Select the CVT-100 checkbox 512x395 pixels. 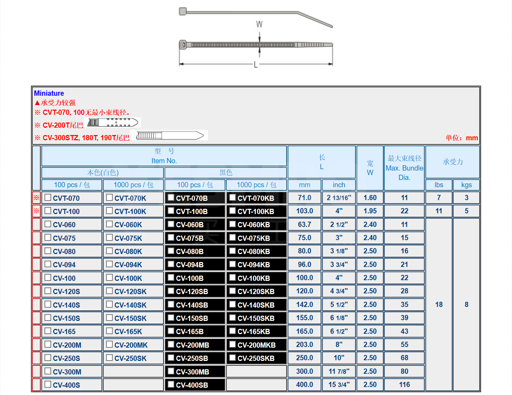coord(48,211)
